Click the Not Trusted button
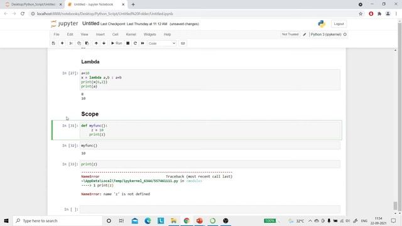The image size is (402, 226). [x=290, y=35]
